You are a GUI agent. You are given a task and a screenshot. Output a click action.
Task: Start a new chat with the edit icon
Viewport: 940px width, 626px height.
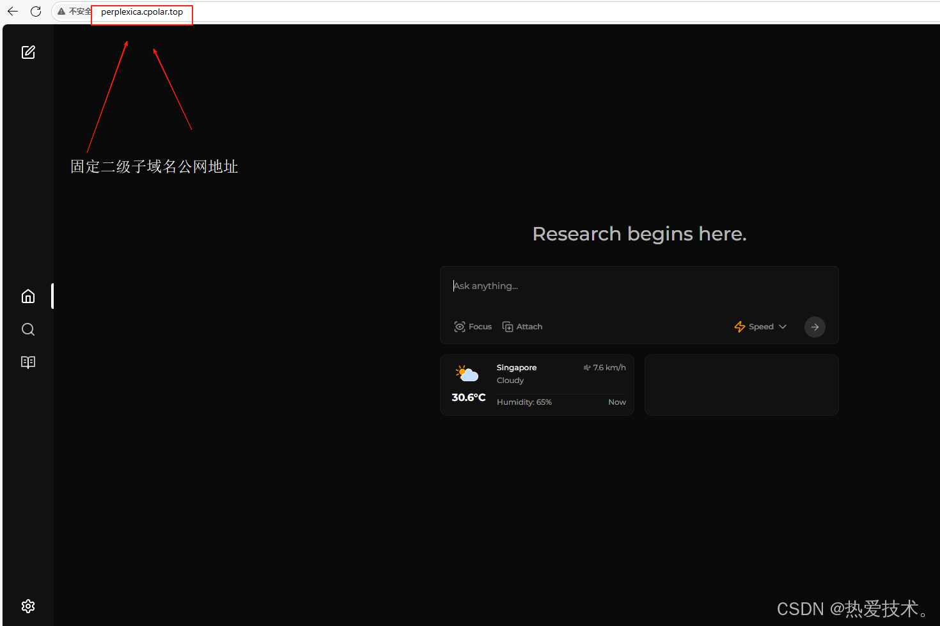click(x=28, y=52)
